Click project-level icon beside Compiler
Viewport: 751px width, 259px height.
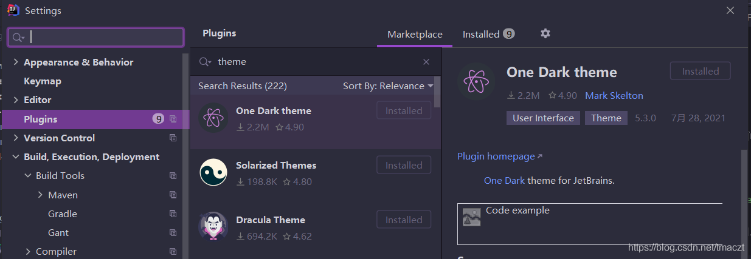pos(173,251)
